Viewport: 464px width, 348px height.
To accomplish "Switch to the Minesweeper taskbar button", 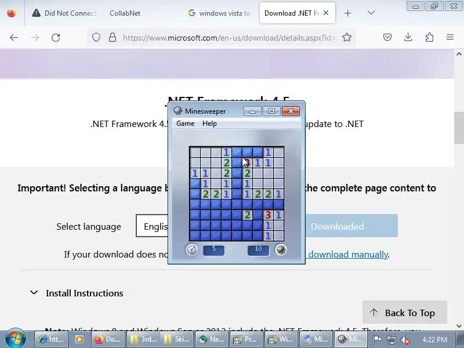I will [x=351, y=339].
